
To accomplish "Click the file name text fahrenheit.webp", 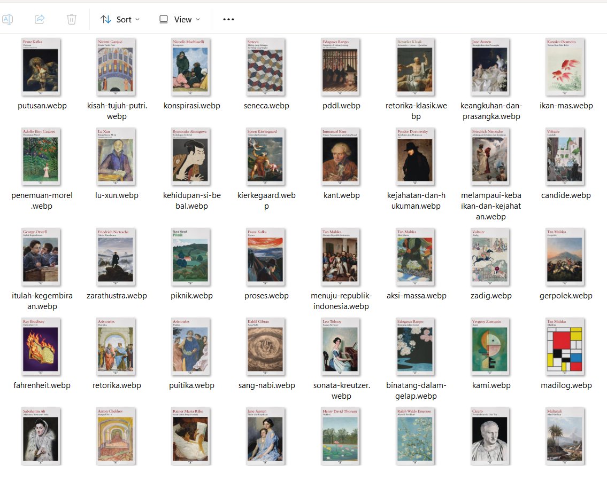I will pos(42,385).
